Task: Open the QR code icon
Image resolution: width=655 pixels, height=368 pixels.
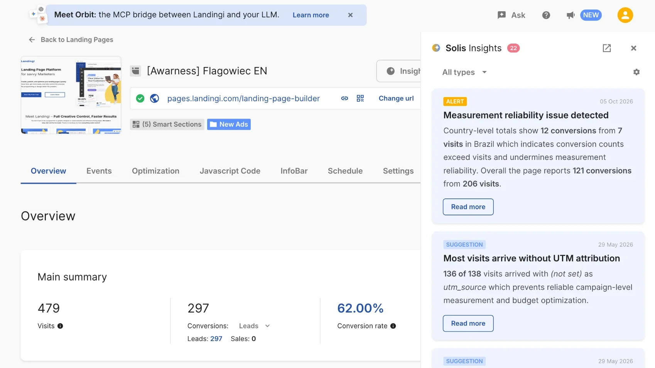Action: coord(360,98)
